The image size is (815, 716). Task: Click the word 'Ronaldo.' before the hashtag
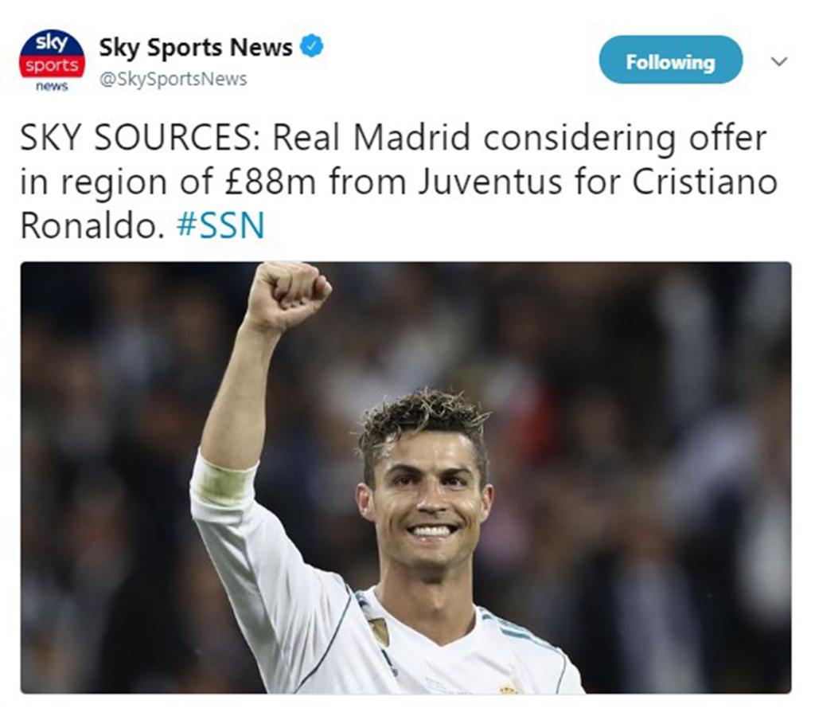(92, 225)
